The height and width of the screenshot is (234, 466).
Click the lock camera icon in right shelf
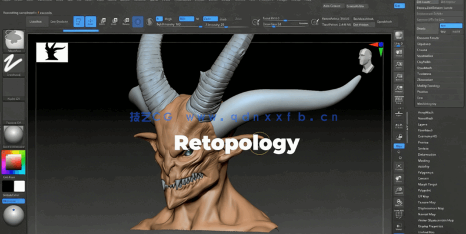click(x=398, y=137)
